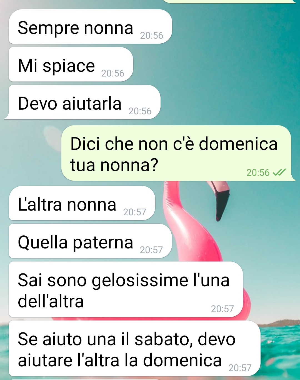Screen dimensions: 300x380
Task: Tap the 20:57 timestamp on last message
Action: pyautogui.click(x=240, y=368)
